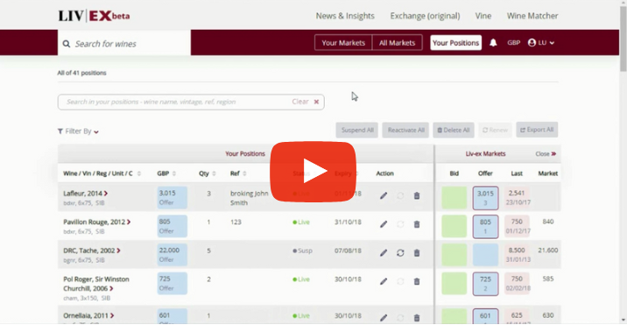Viewport: 627px width, 325px height.
Task: Click market price 21,600
Action: pyautogui.click(x=548, y=251)
